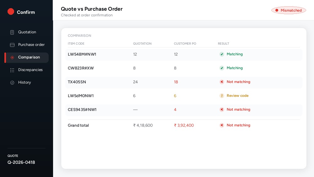This screenshot has width=314, height=177.
Task: Click Not matching result in Grand total row
Action: point(239,125)
